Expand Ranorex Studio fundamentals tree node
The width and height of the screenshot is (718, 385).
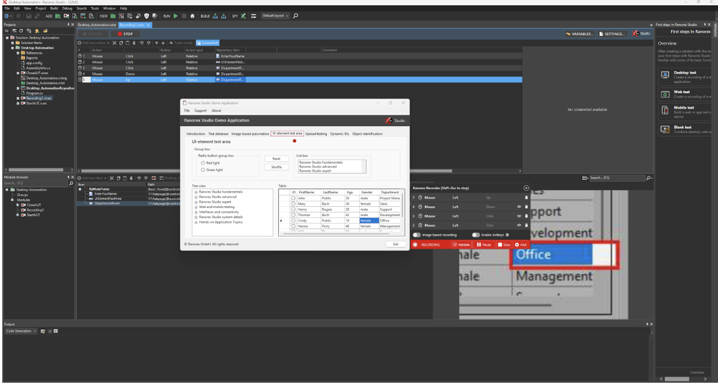click(196, 192)
